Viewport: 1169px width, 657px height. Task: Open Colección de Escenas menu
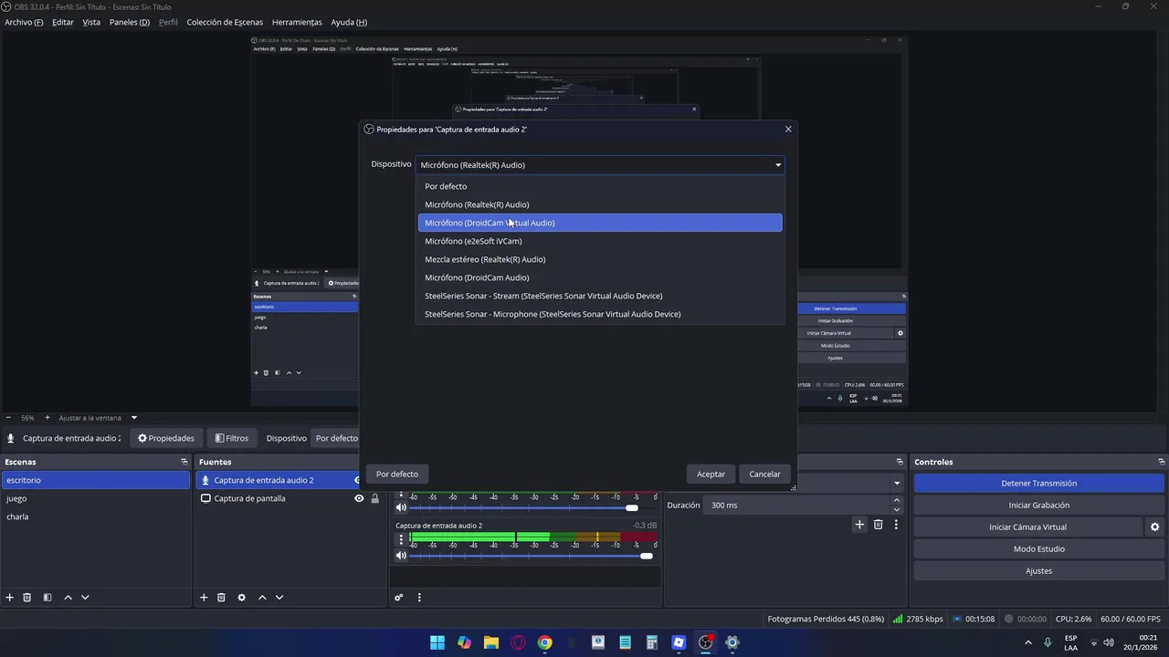(x=225, y=22)
